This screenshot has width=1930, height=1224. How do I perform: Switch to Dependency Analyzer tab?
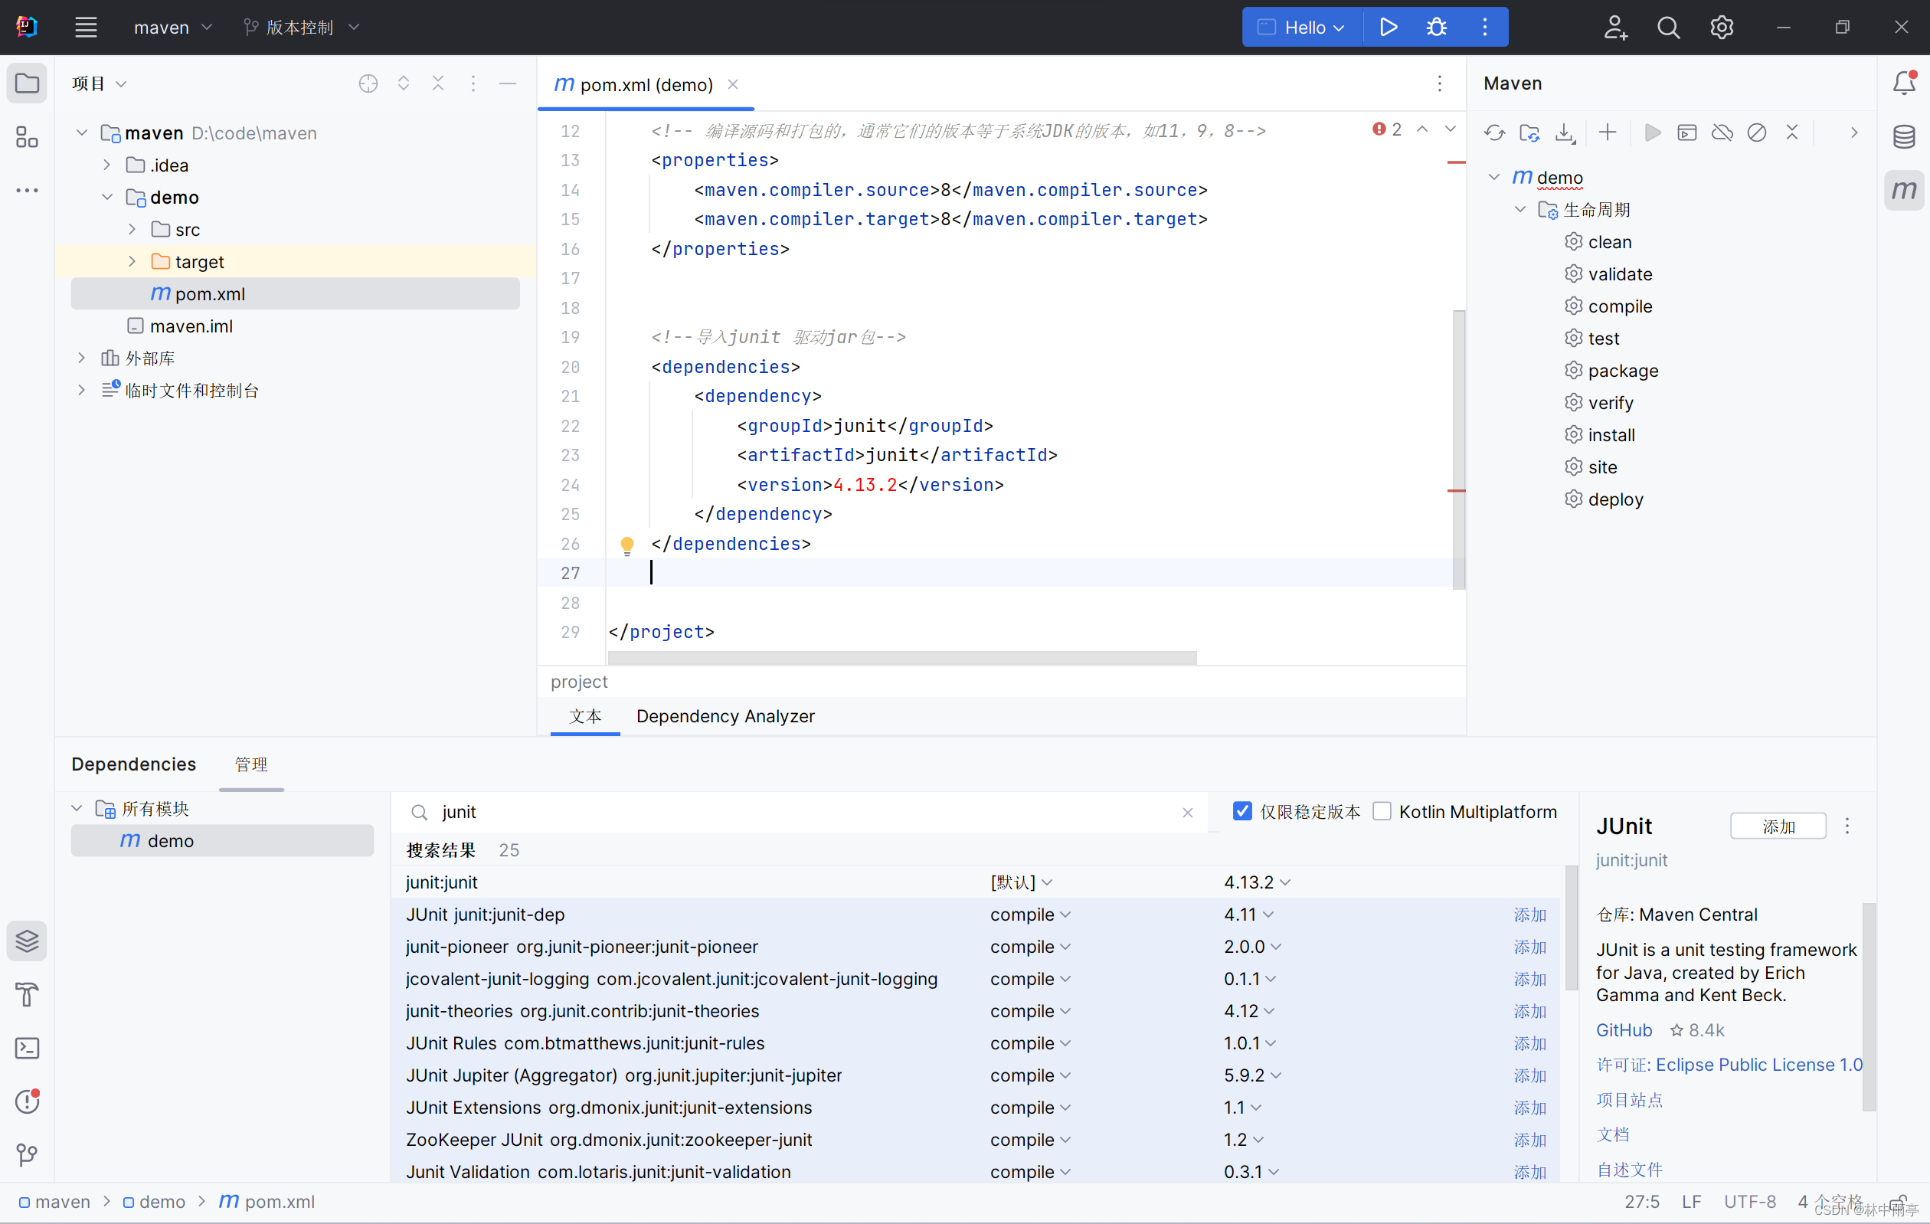click(x=725, y=716)
